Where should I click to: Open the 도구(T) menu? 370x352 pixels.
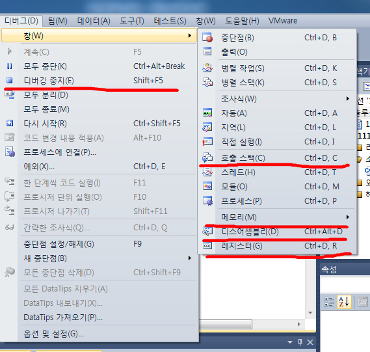[131, 21]
